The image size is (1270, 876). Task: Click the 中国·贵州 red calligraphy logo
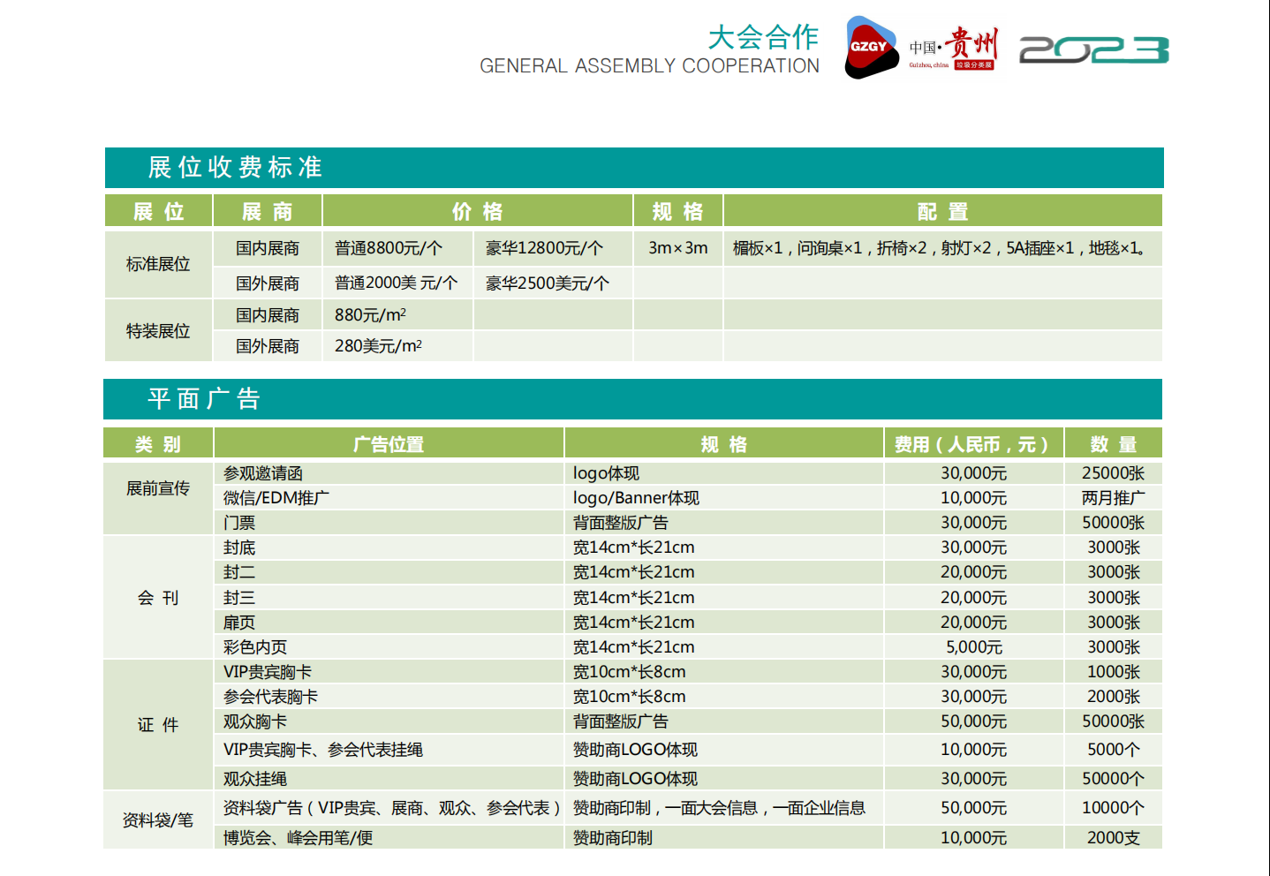tap(954, 48)
